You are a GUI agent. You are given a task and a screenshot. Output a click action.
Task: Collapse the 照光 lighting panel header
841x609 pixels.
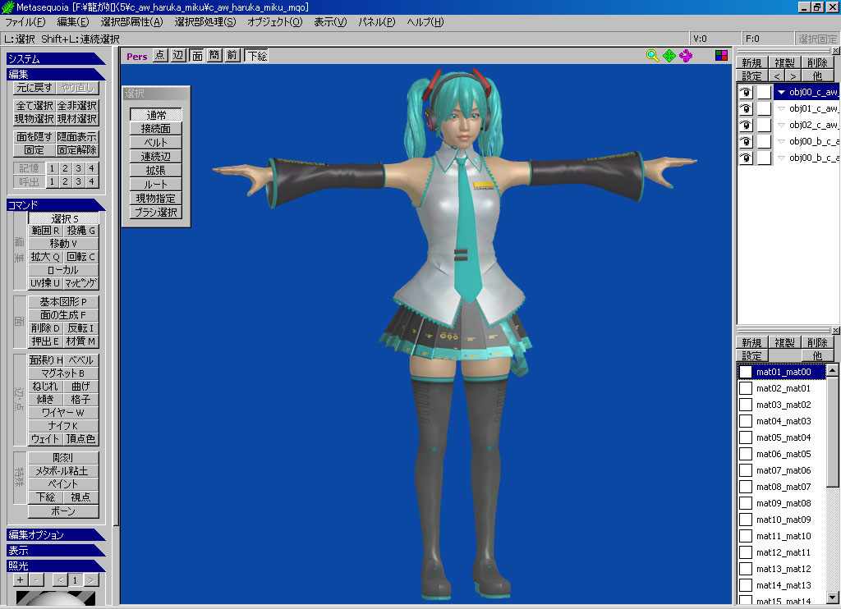point(56,565)
